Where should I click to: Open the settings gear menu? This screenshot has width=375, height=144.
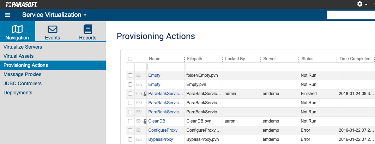point(362,4)
